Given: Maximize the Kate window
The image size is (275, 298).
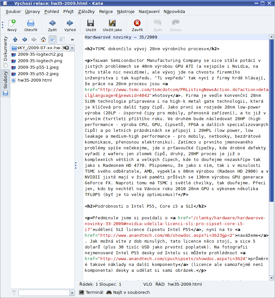Looking at the screenshot, I should click(x=263, y=3).
